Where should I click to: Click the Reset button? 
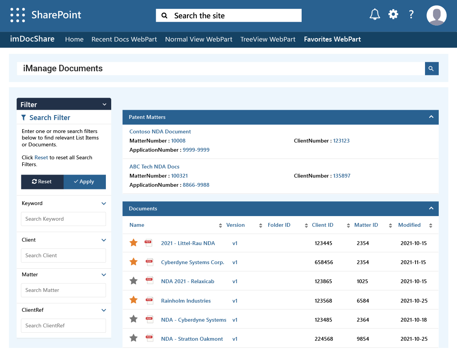[42, 182]
